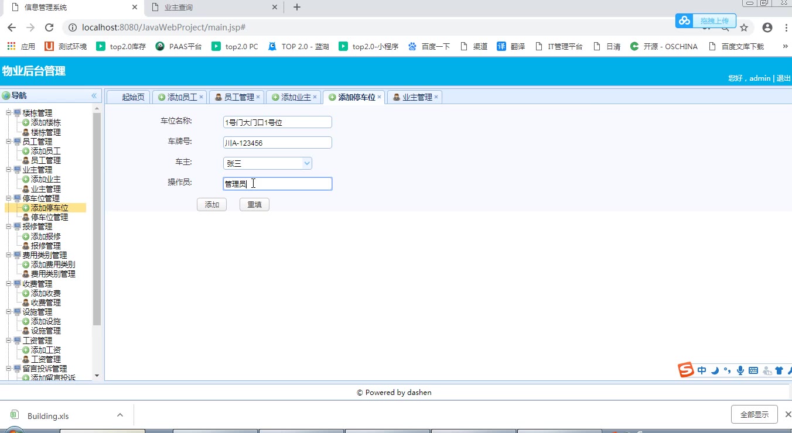Collapse the 员工管理 tree node
792x433 pixels.
9,141
